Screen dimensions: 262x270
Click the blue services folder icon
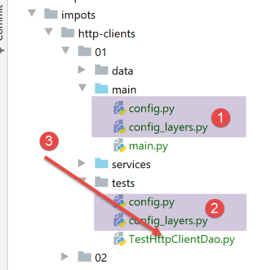[x=101, y=163]
